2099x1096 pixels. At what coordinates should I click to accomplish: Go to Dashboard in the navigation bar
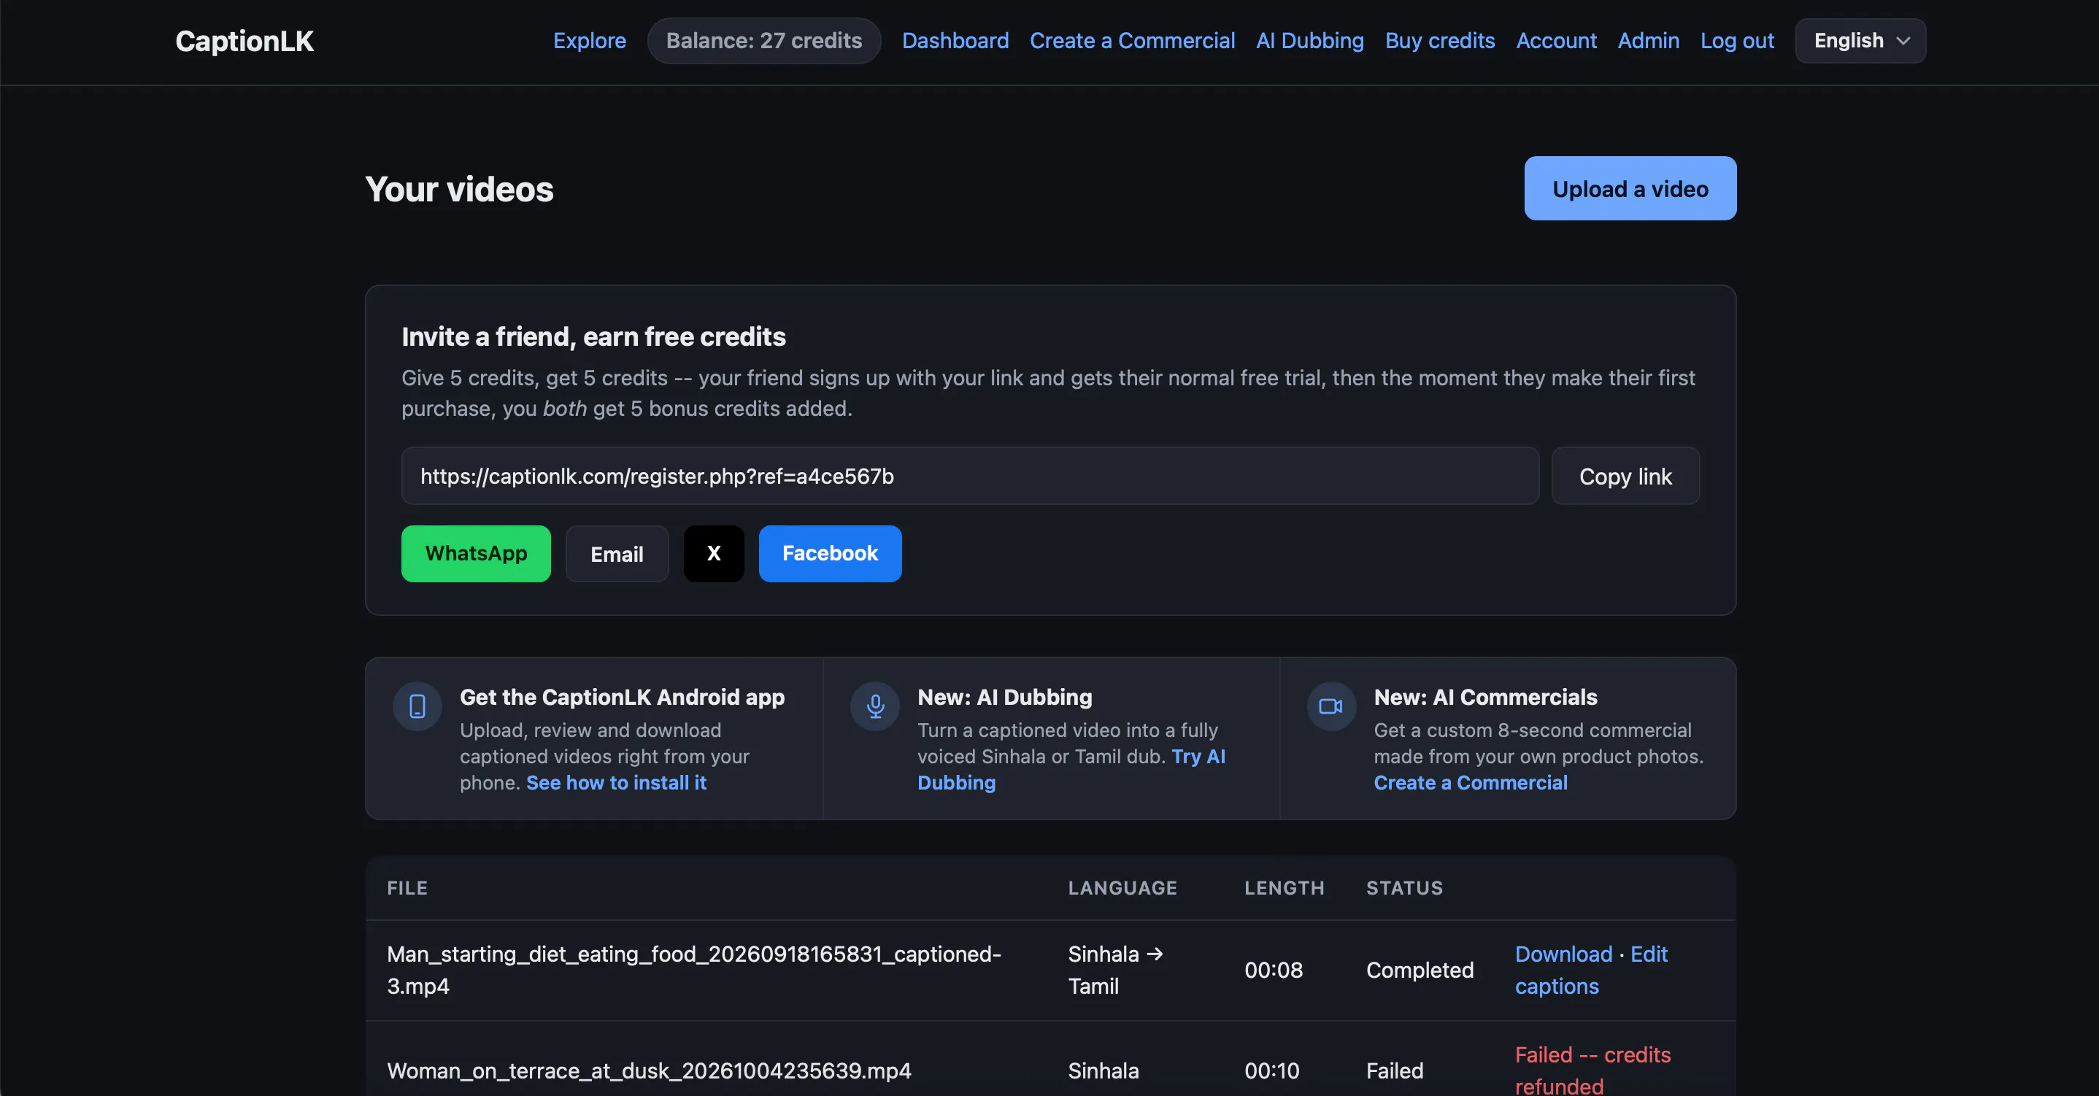tap(955, 41)
